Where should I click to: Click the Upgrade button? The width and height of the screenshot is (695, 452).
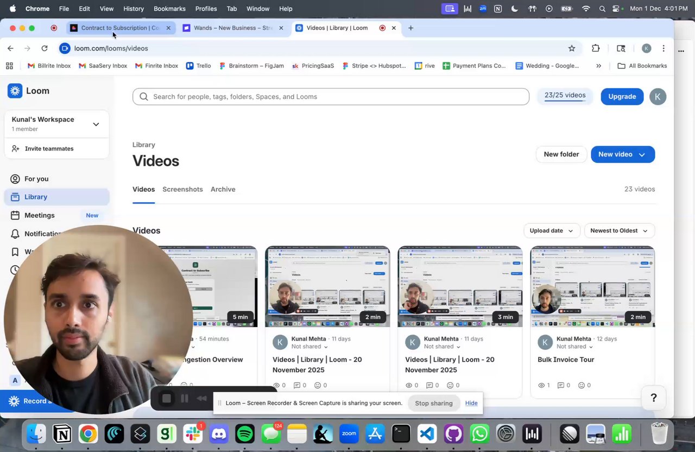(622, 97)
